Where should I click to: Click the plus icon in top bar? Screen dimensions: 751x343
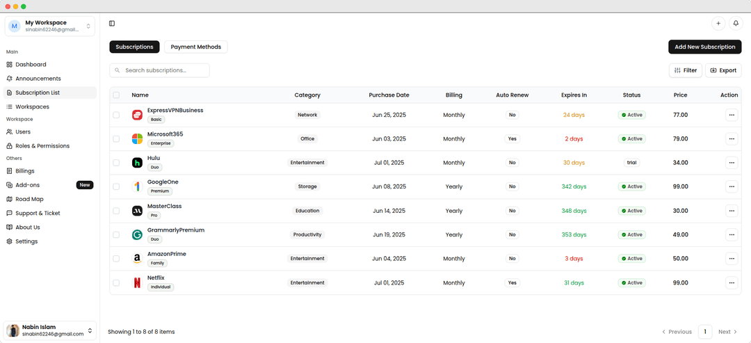(718, 23)
